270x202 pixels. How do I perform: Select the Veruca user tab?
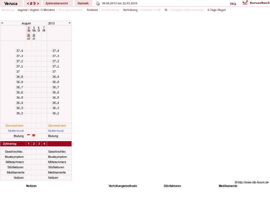pyautogui.click(x=11, y=4)
